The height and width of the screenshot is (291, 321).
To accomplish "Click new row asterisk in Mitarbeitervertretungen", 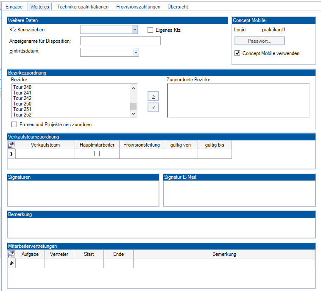I will [x=11, y=263].
